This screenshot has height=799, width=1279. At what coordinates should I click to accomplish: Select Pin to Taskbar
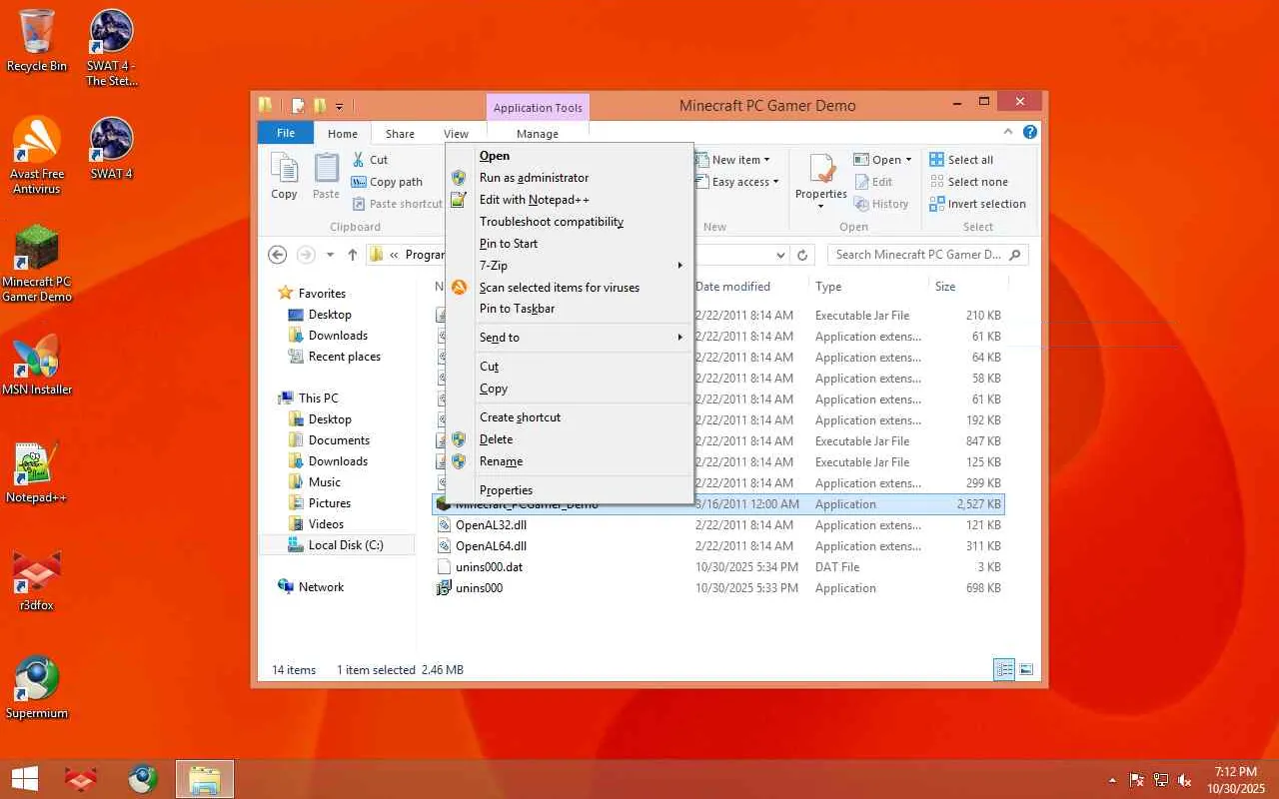pyautogui.click(x=570, y=309)
